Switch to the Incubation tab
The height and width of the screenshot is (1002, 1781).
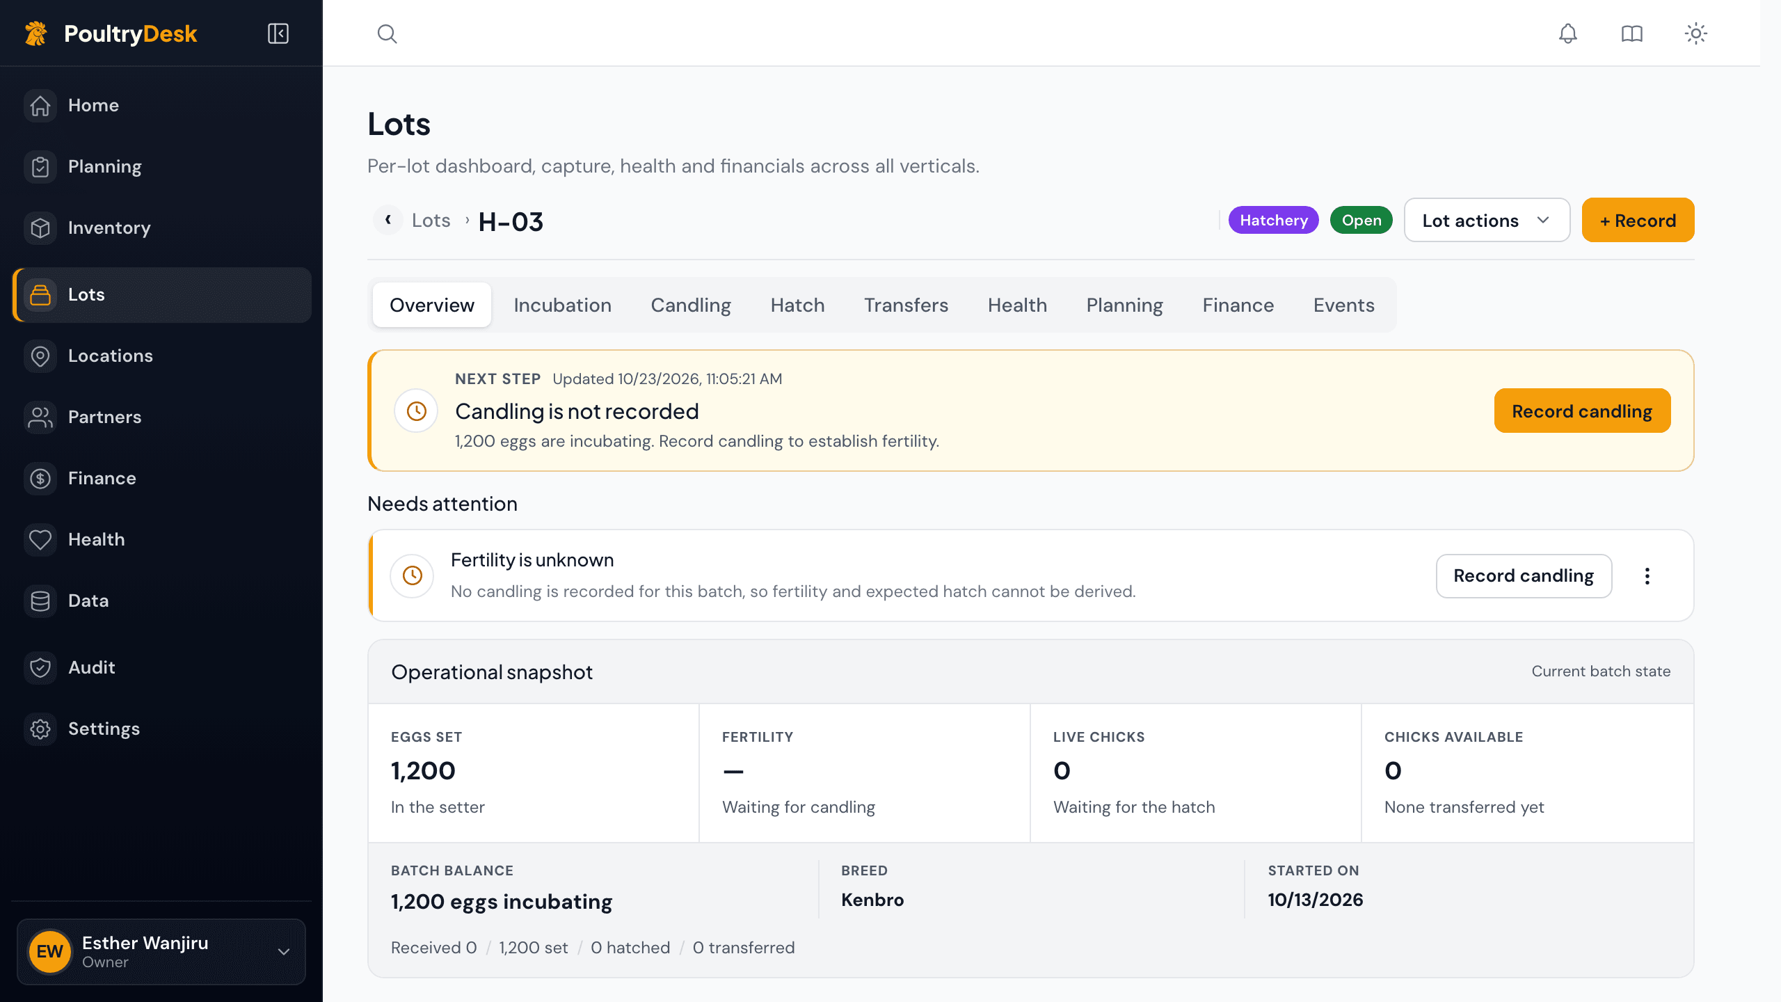pyautogui.click(x=562, y=305)
